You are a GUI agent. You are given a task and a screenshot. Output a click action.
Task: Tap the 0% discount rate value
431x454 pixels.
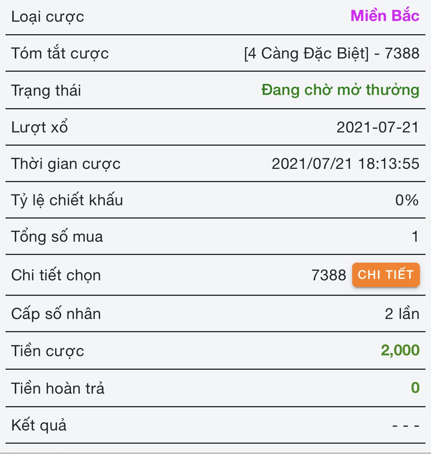click(x=407, y=200)
